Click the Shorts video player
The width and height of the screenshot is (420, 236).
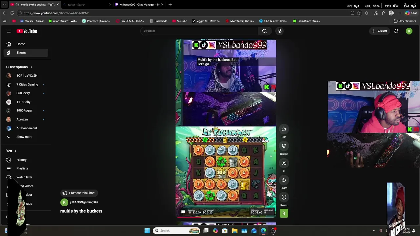pyautogui.click(x=226, y=128)
